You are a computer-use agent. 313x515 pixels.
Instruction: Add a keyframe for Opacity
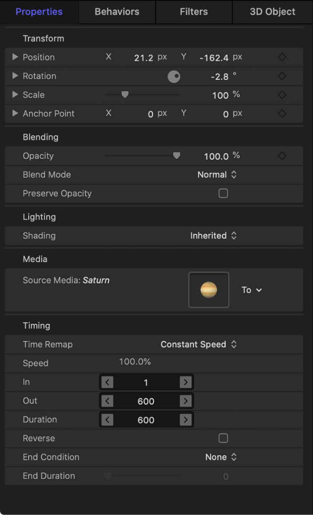pyautogui.click(x=281, y=156)
